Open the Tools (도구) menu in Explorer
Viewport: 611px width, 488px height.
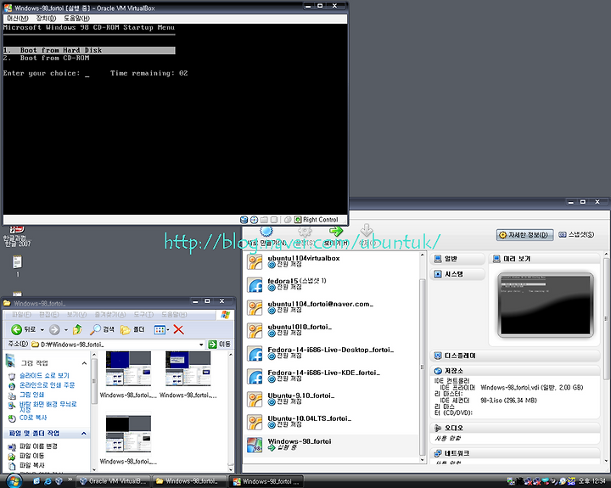(143, 315)
